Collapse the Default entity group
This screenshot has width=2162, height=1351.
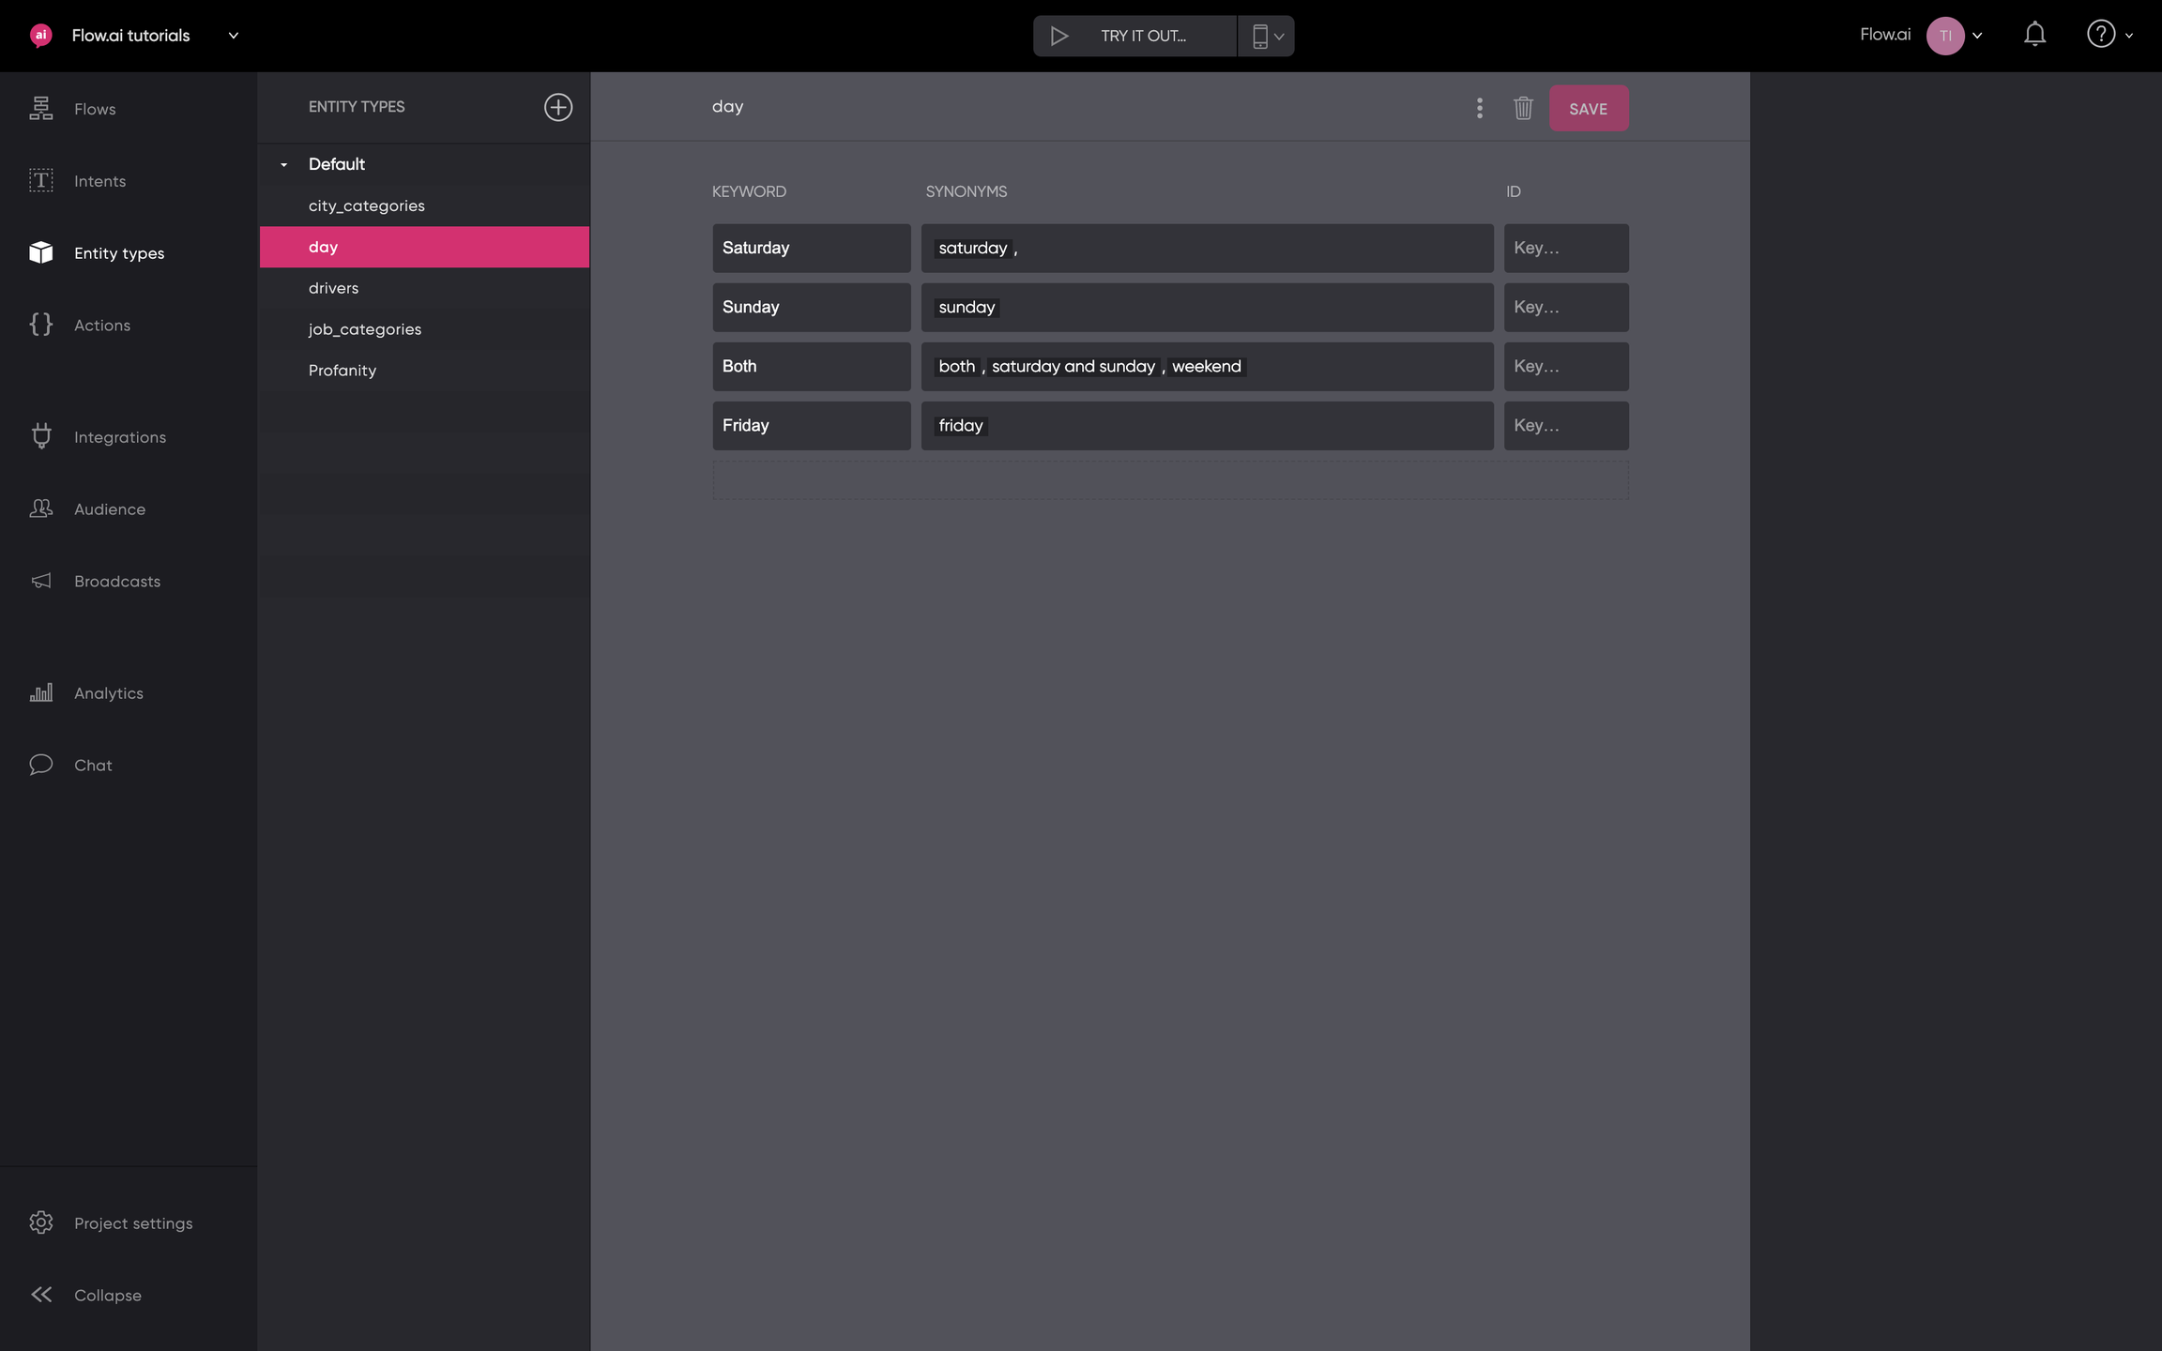click(283, 164)
